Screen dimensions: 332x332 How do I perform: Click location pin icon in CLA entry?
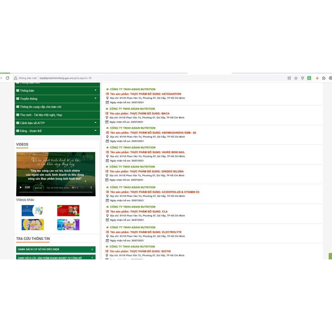pyautogui.click(x=107, y=216)
